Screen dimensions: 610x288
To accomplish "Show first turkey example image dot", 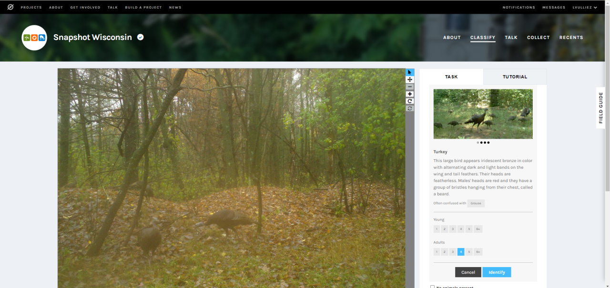I will 478,143.
